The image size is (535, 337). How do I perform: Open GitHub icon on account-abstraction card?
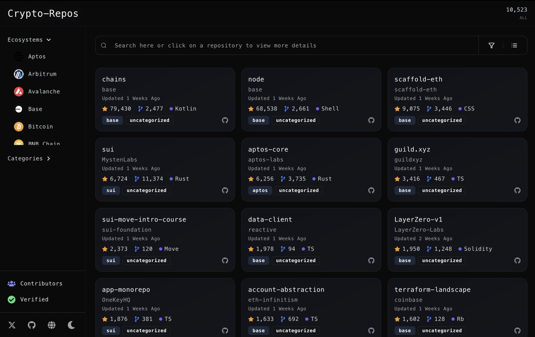371,330
